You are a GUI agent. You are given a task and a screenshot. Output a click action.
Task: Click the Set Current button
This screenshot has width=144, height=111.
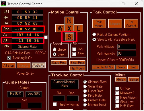point(131,24)
